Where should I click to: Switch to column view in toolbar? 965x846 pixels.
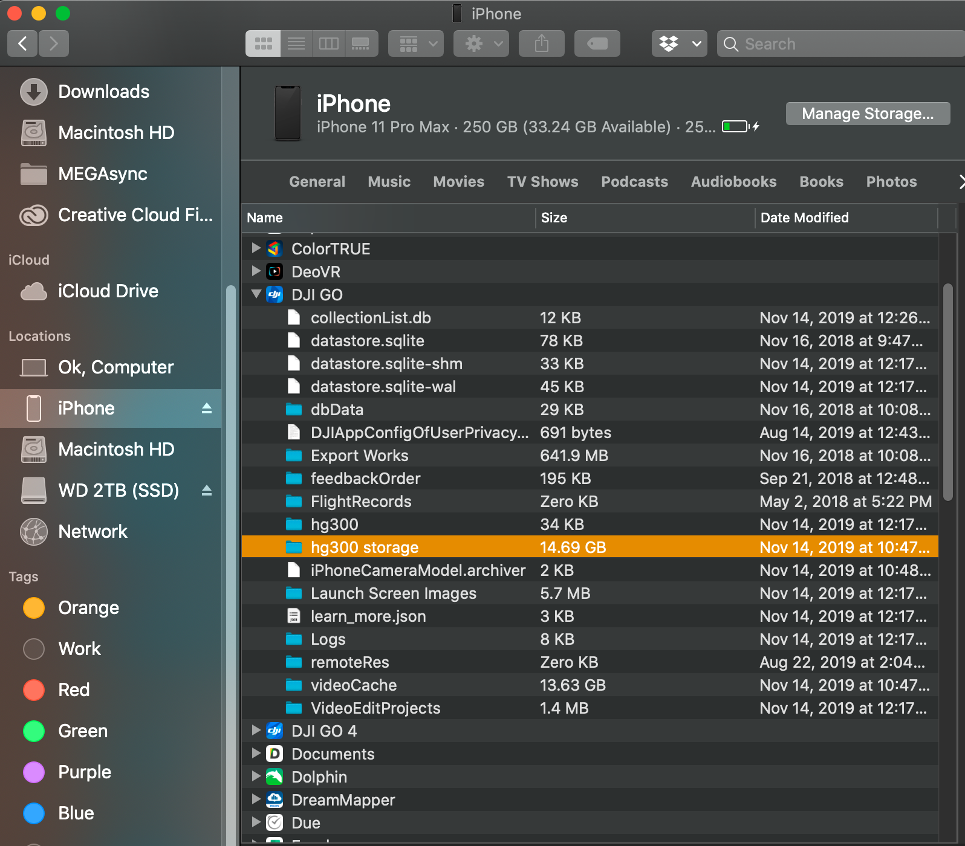[x=329, y=44]
